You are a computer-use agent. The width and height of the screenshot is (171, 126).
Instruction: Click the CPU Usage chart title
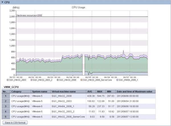(x=78, y=7)
